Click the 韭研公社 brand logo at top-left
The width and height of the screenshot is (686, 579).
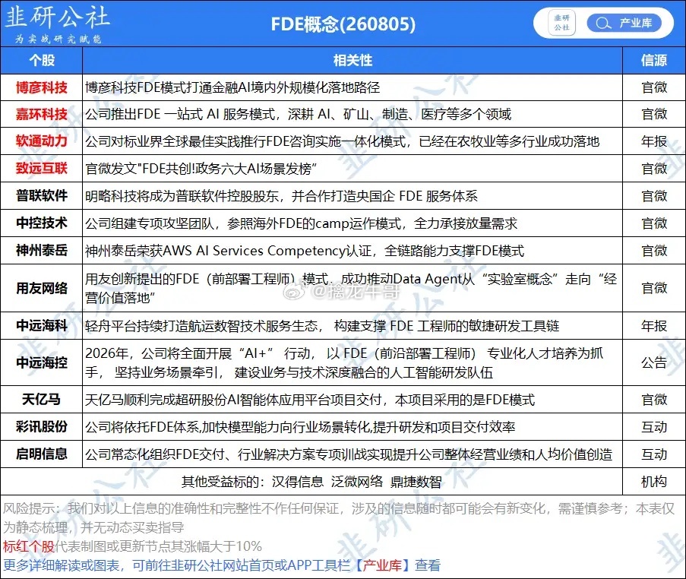(57, 23)
